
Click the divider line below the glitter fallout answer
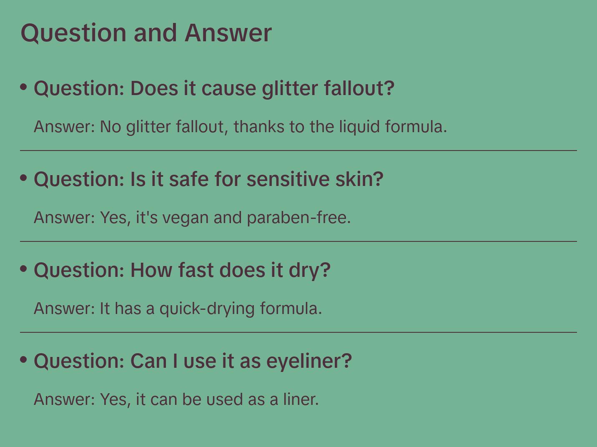tap(298, 151)
